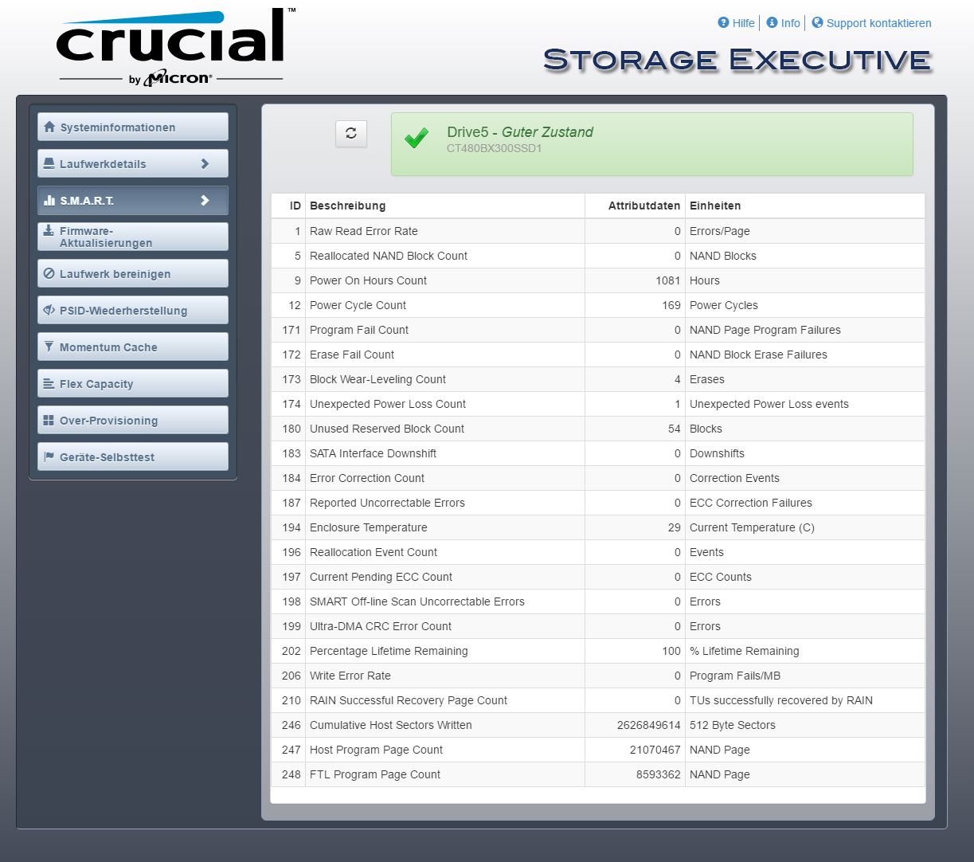Click Unused Reserved Block Count value 54

coord(675,429)
